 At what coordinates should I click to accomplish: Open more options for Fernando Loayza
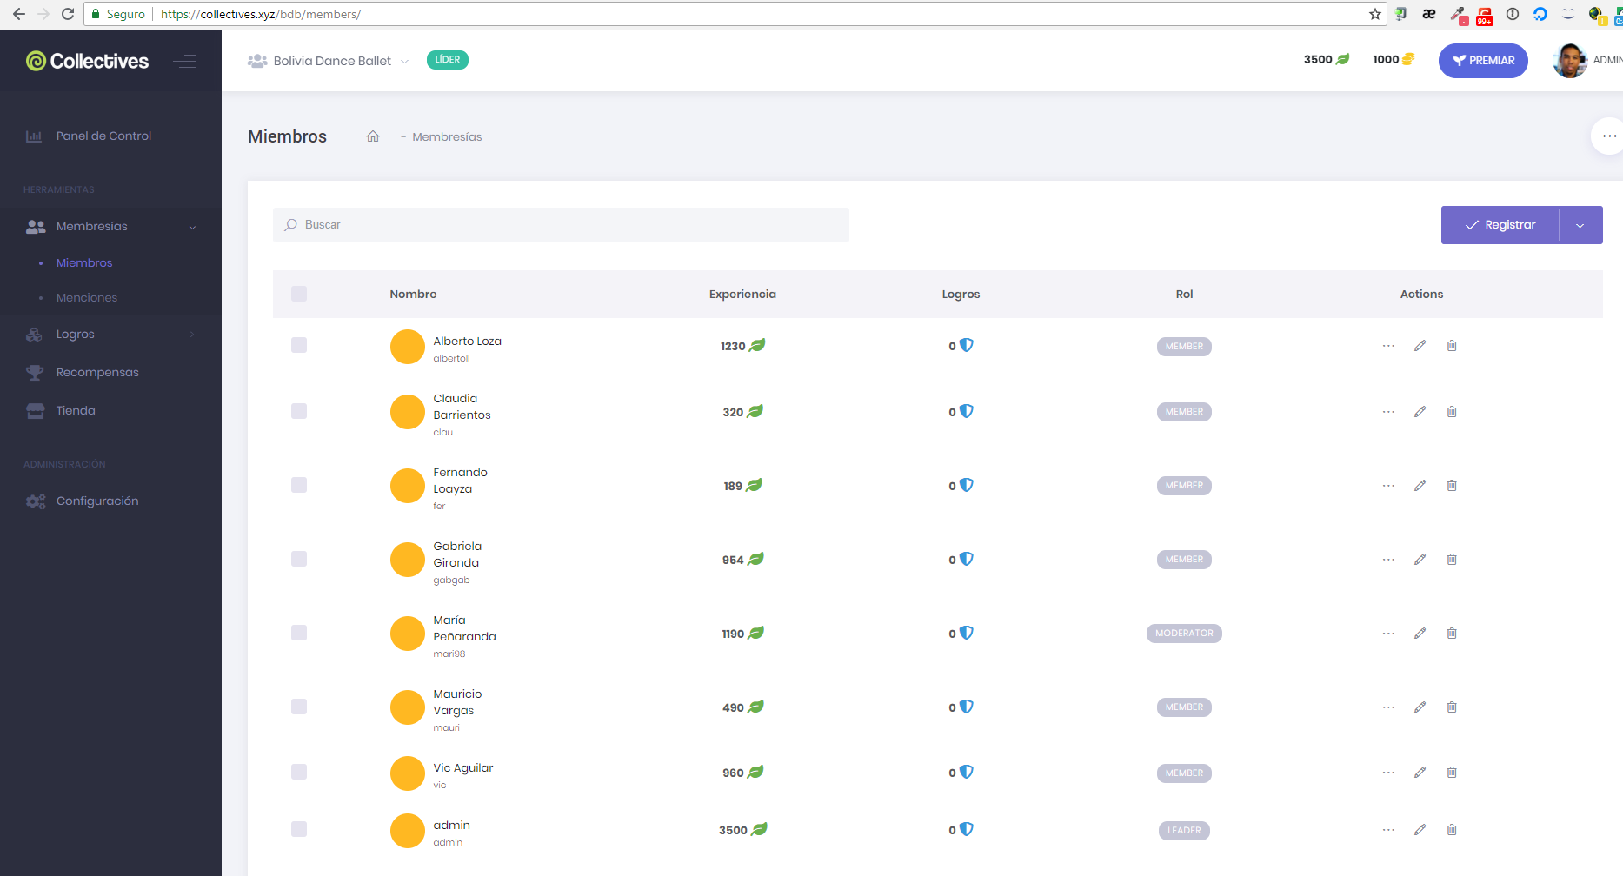click(x=1388, y=486)
